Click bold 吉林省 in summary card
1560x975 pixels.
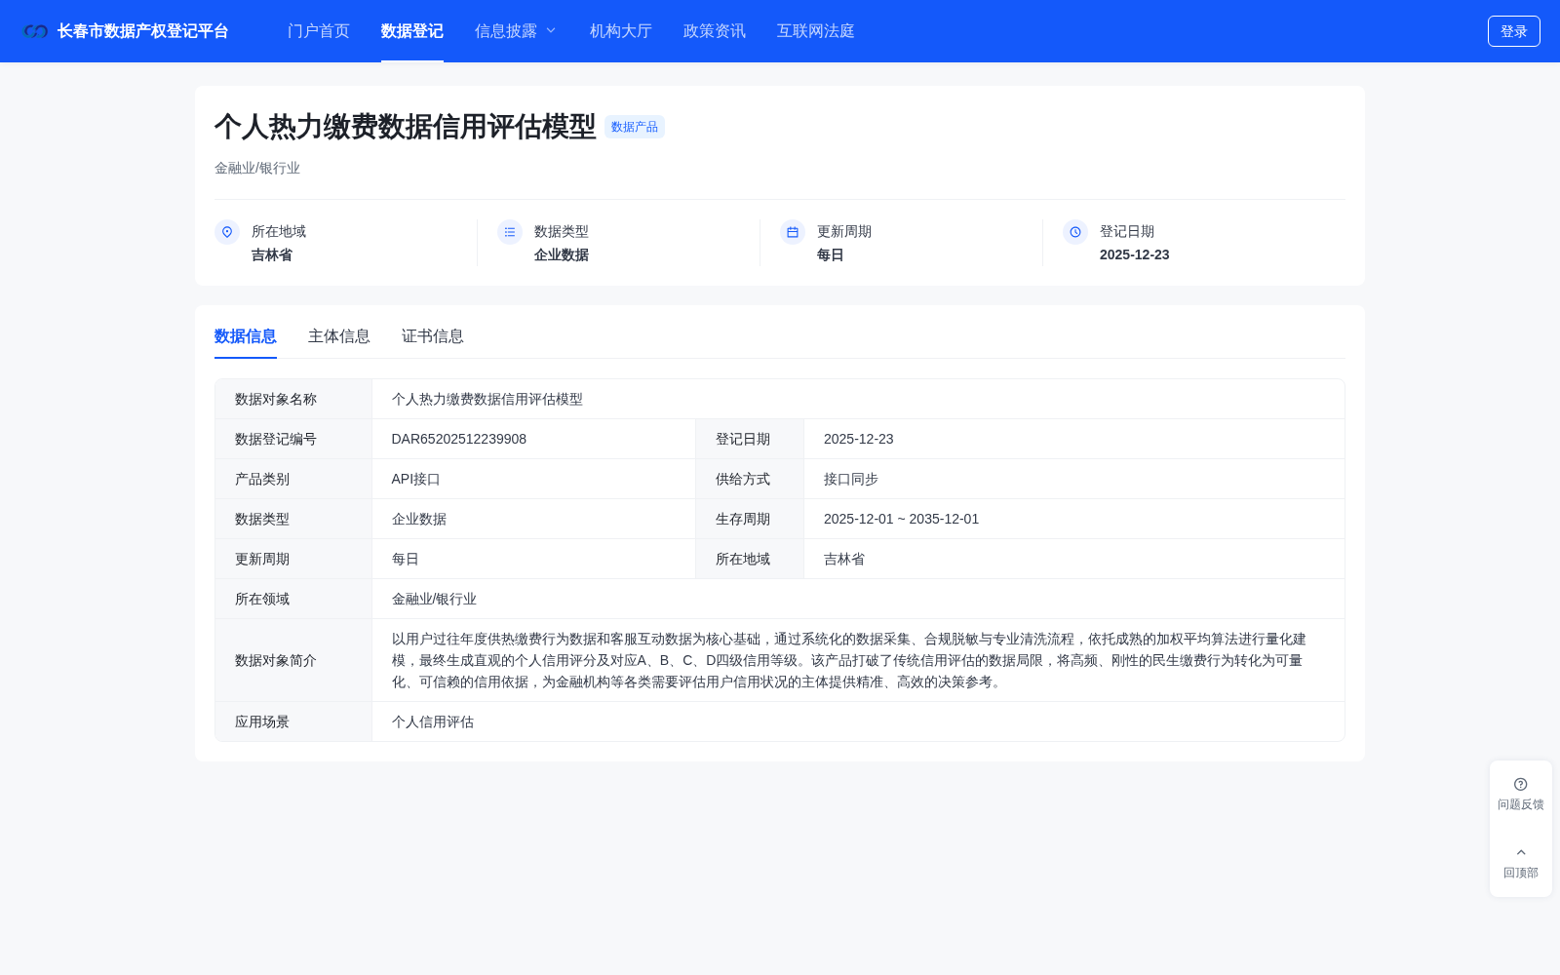click(272, 254)
